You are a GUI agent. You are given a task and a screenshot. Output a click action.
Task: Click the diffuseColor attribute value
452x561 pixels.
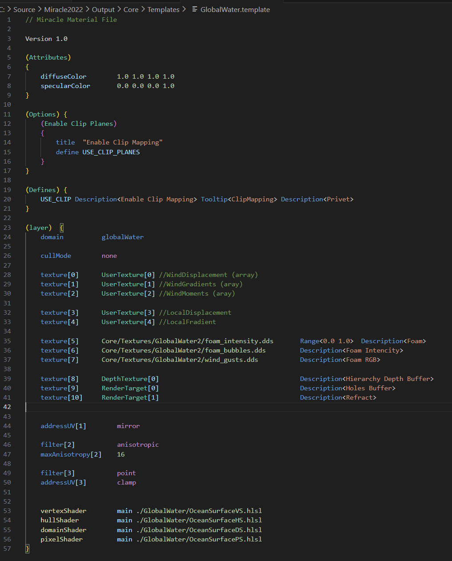point(147,76)
